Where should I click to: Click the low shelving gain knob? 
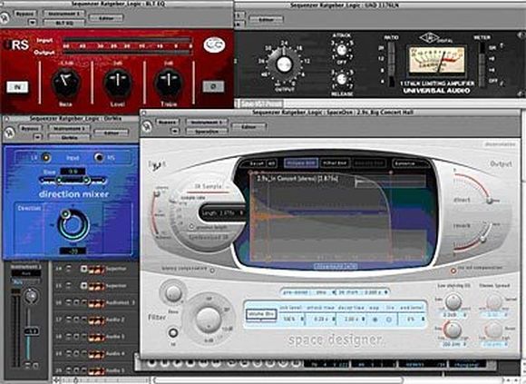point(453,301)
